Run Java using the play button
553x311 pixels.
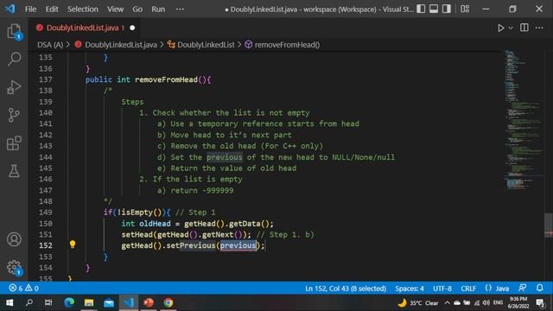[x=500, y=28]
